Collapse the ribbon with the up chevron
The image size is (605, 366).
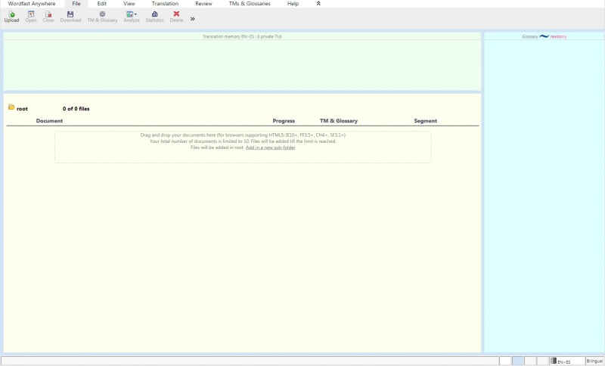pos(318,4)
